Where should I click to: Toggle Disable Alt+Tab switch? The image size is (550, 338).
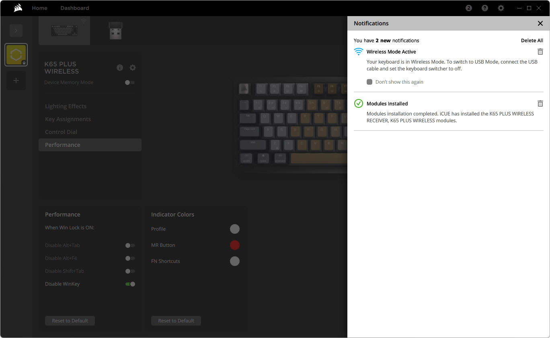click(130, 245)
